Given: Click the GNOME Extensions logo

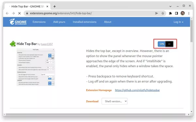Looking at the screenshot, I should pyautogui.click(x=18, y=22).
